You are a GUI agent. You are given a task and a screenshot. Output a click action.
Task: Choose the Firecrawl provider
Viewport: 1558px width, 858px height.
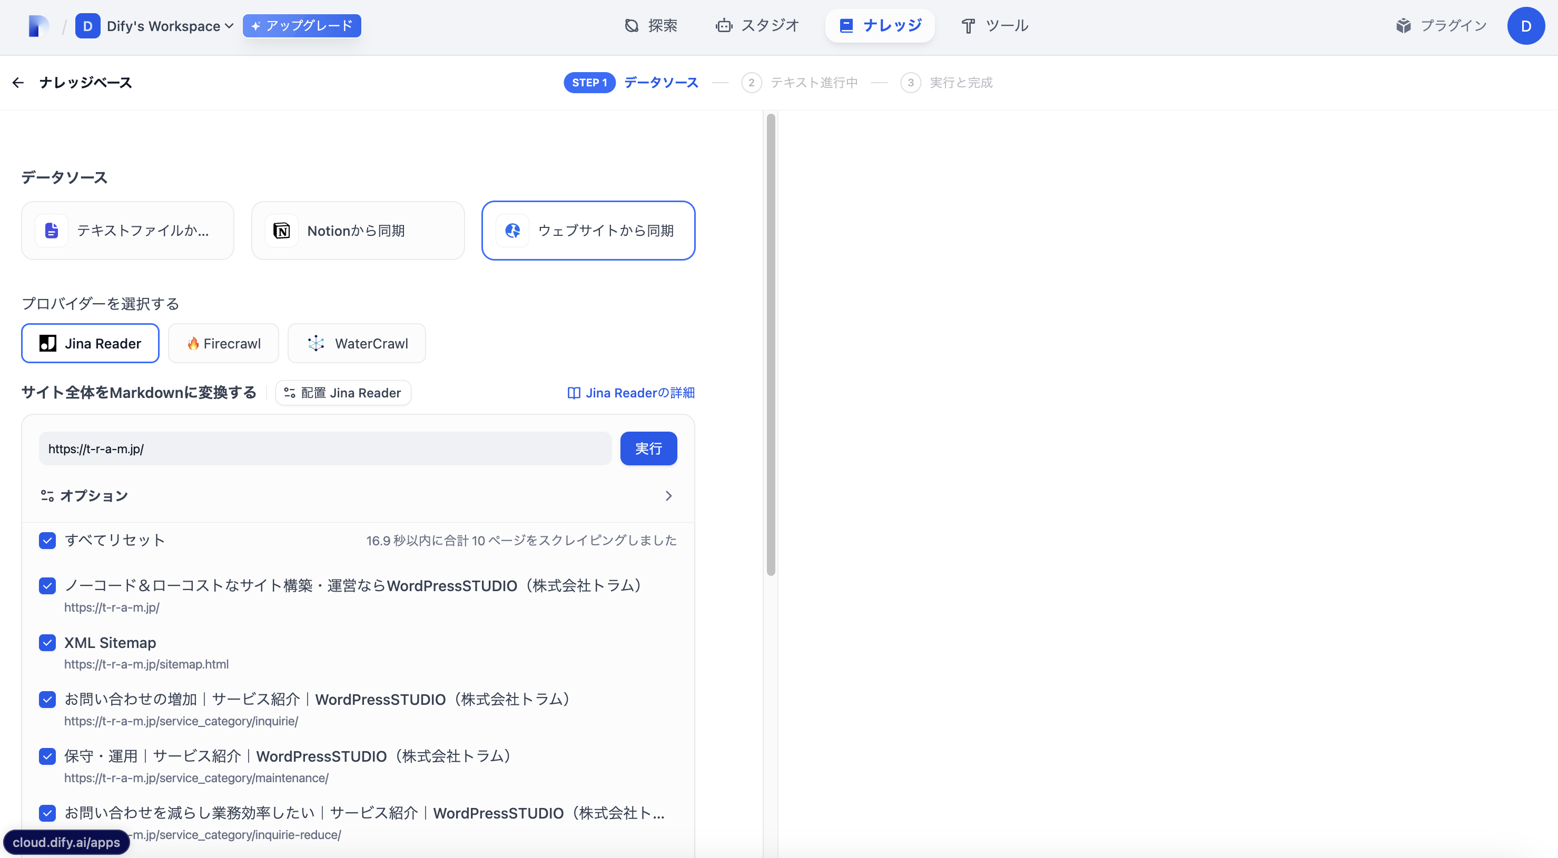(223, 343)
